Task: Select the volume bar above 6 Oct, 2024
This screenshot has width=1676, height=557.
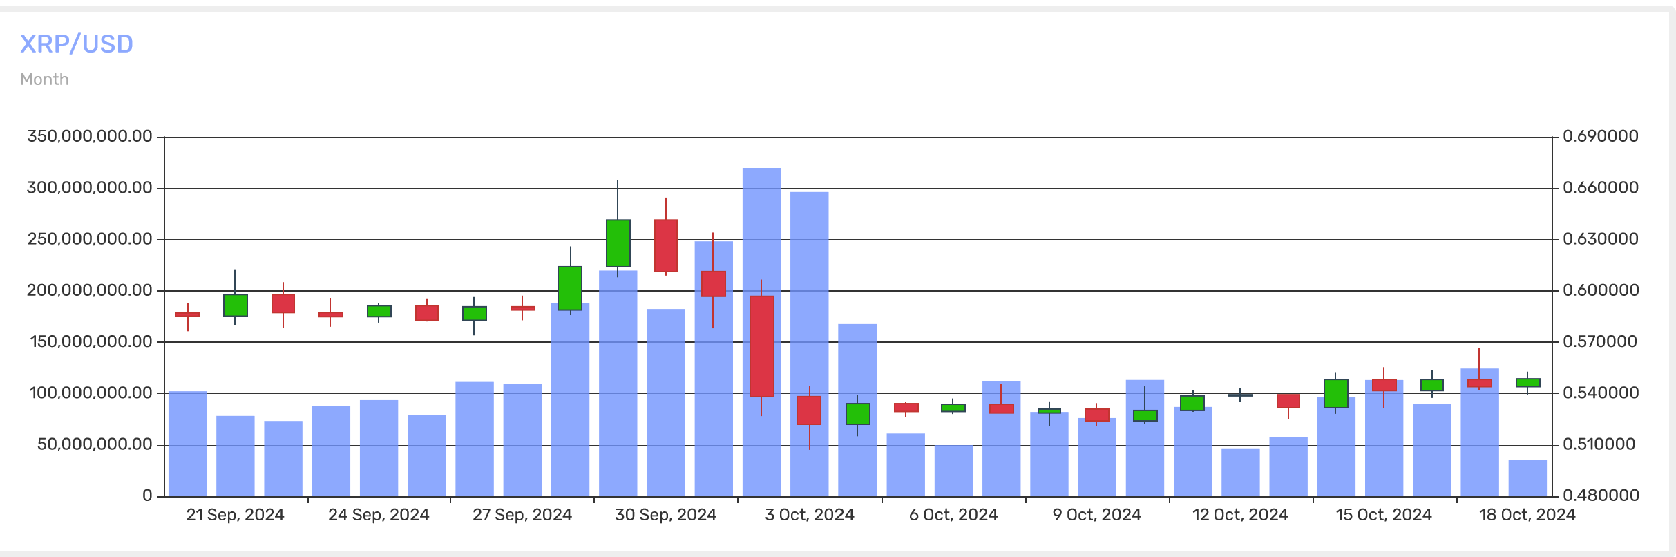Action: (x=953, y=471)
